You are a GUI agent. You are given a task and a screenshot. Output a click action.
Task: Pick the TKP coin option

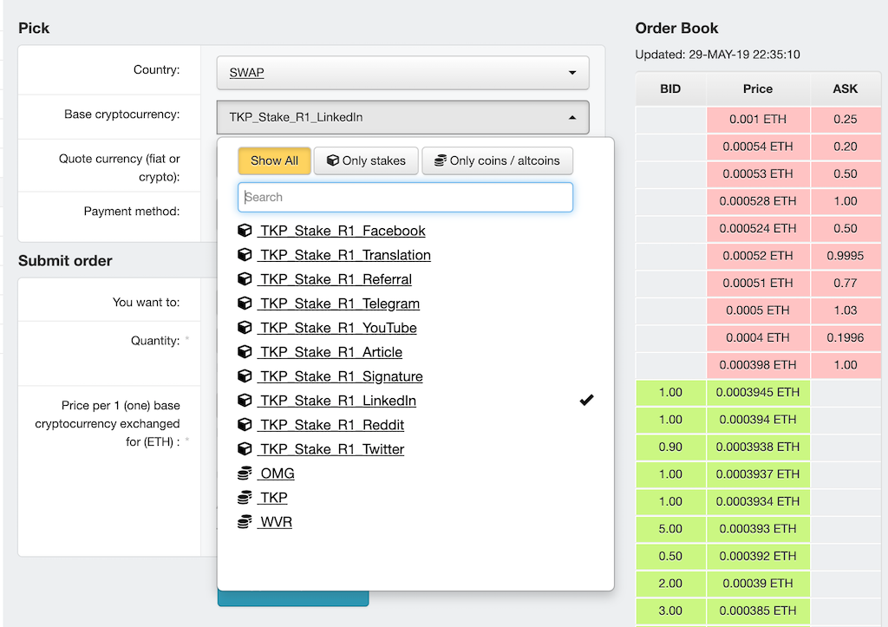tap(273, 498)
